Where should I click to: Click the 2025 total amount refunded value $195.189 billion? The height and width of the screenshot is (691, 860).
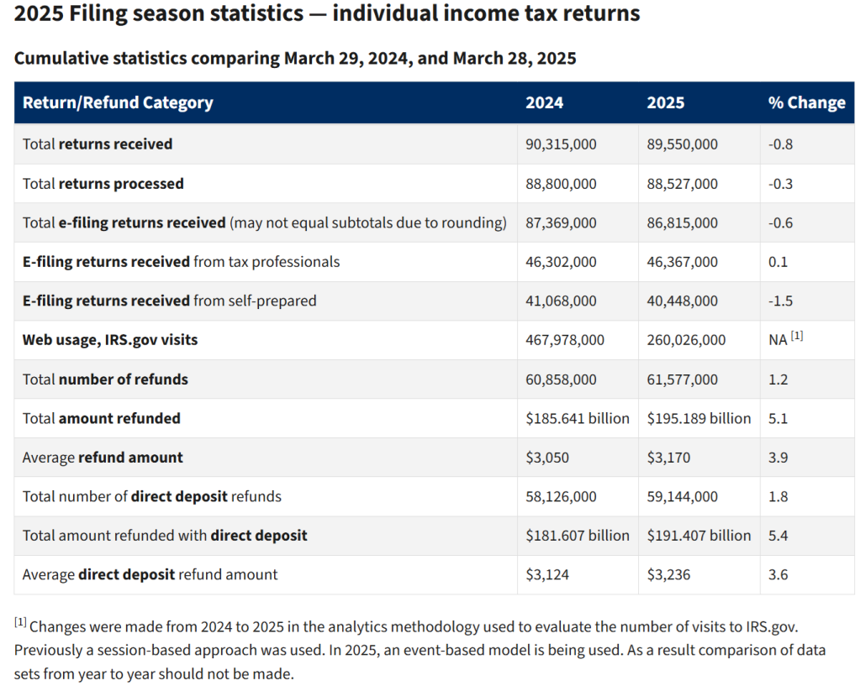(x=699, y=418)
